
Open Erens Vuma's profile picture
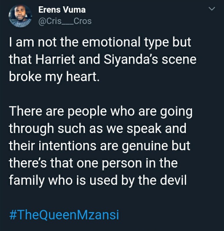tap(20, 16)
